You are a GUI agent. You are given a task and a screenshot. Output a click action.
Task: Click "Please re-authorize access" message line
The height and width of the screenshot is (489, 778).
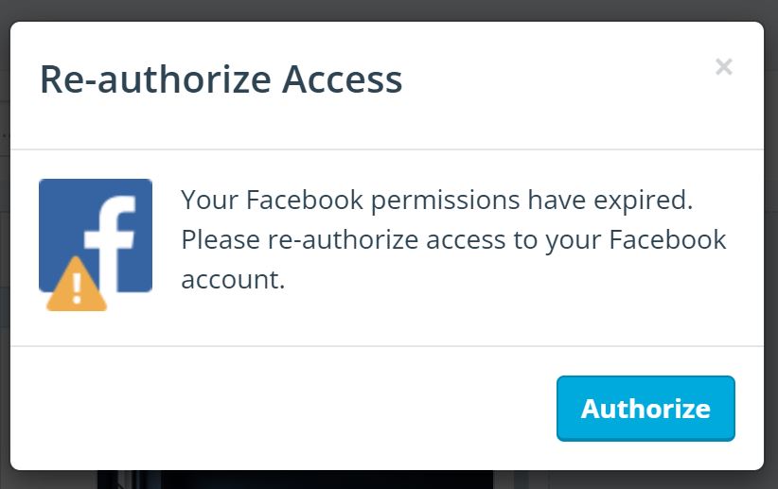[x=344, y=240]
